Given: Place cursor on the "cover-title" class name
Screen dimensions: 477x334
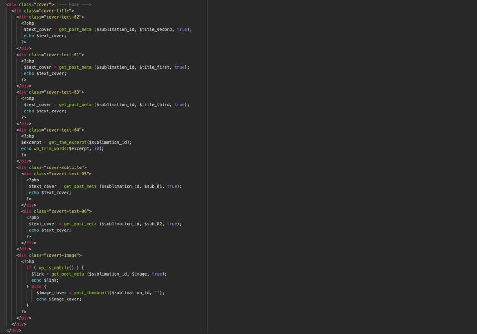Looking at the screenshot, I should click(59, 11).
